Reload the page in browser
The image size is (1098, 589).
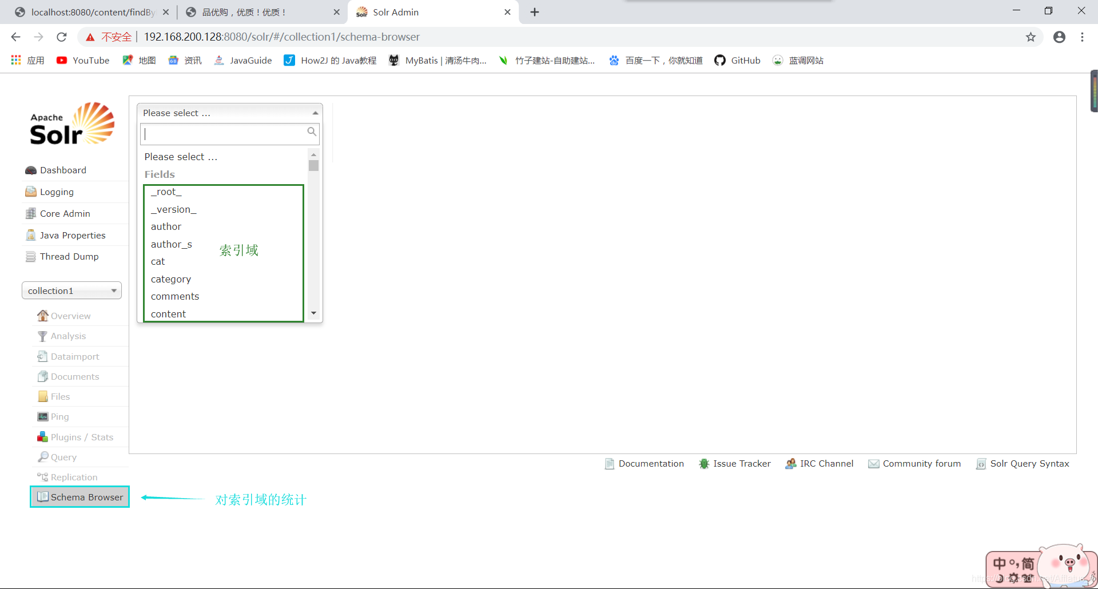point(62,37)
